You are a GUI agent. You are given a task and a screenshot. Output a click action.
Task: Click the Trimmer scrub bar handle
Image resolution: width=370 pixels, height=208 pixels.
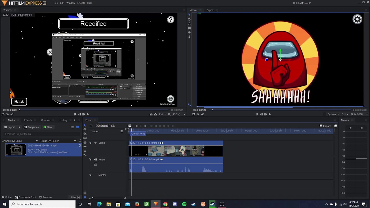20,110
